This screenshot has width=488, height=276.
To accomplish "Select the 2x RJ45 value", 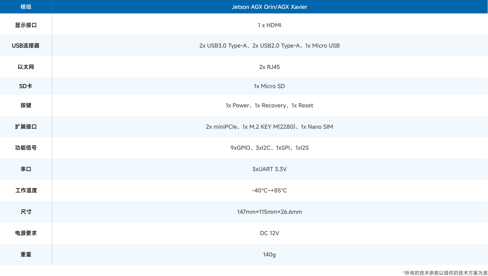I will (269, 67).
